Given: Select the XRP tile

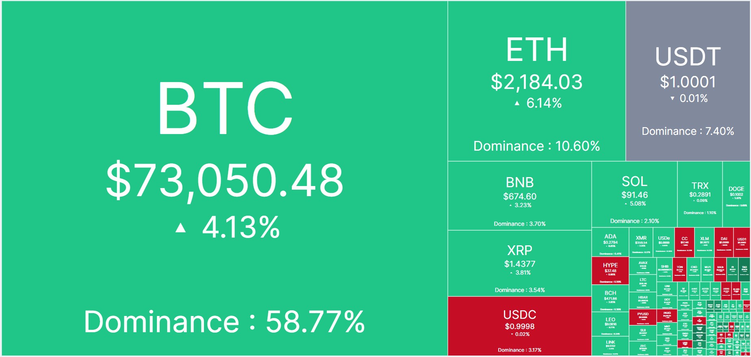Looking at the screenshot, I should (519, 263).
